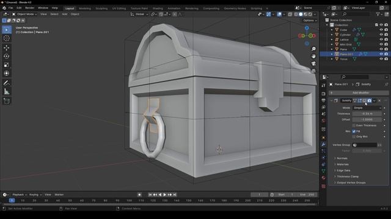Uncheck the Rim Fill checkbox
Image resolution: width=391 pixels, height=219 pixels.
point(354,131)
